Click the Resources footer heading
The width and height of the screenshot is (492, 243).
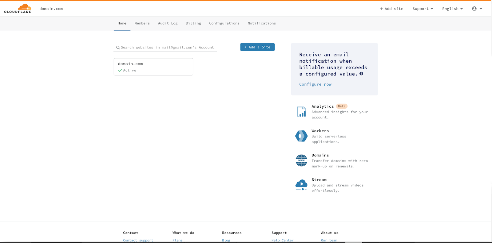coord(232,233)
